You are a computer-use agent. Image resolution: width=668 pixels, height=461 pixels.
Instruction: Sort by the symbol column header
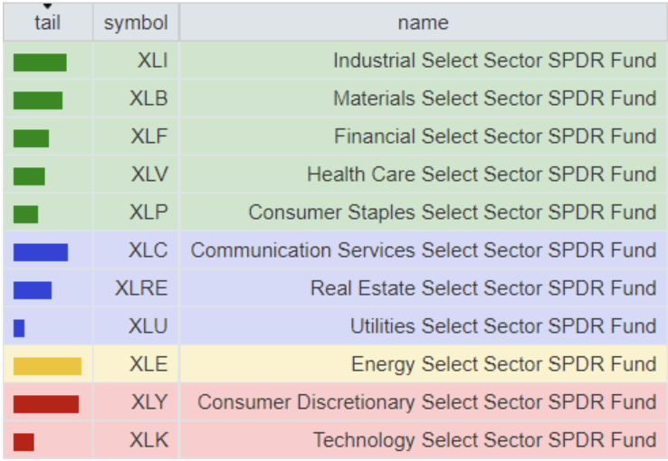tap(136, 24)
